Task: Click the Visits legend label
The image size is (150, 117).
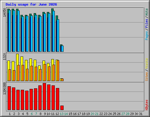Action: point(146,63)
